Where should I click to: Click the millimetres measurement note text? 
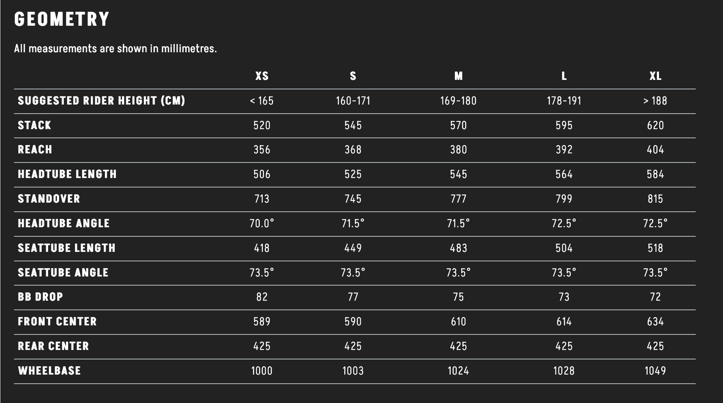pyautogui.click(x=115, y=49)
